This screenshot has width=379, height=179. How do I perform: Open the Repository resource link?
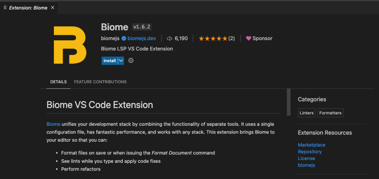[x=310, y=152]
